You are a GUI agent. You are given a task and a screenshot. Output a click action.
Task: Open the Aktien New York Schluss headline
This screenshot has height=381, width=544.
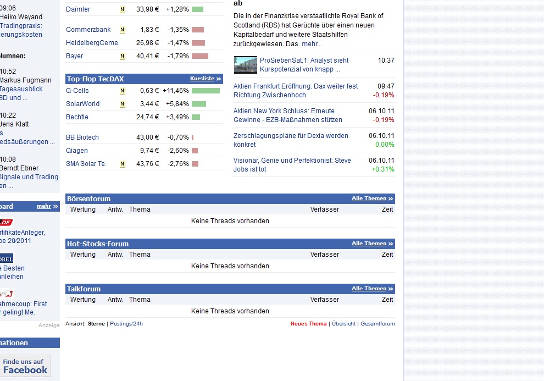pyautogui.click(x=287, y=115)
